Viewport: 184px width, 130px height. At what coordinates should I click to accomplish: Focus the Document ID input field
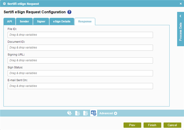tap(80, 48)
